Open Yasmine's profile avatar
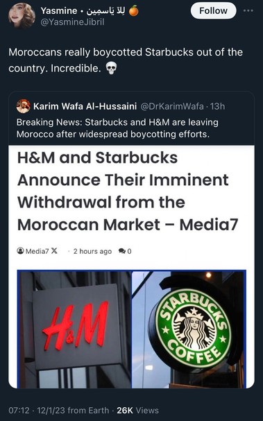The width and height of the screenshot is (263, 421). pyautogui.click(x=22, y=15)
